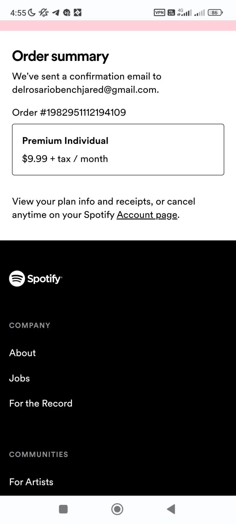
Task: Open the About footer link
Action: pos(22,353)
